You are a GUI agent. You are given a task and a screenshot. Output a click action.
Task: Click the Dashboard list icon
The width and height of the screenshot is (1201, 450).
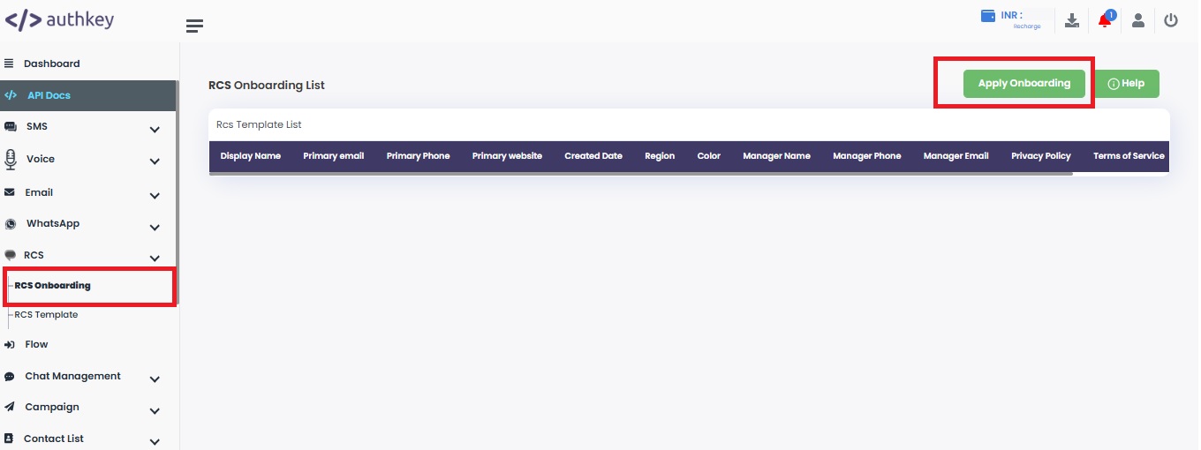(10, 64)
